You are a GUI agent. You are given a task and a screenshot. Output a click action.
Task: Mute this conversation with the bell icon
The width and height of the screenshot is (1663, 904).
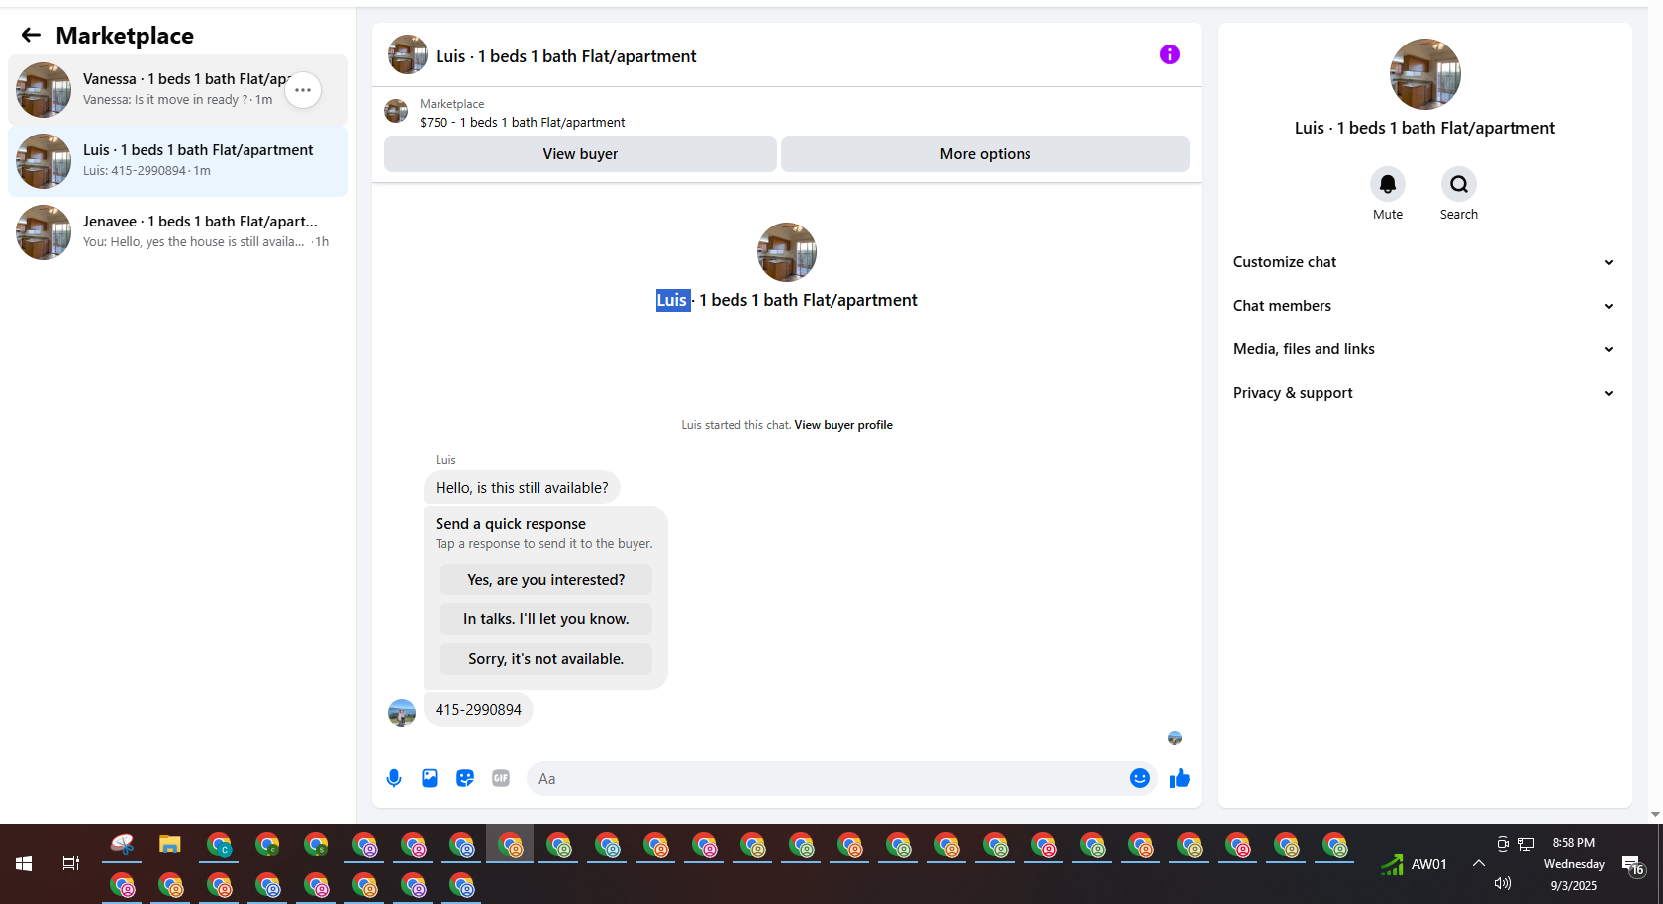[1388, 184]
